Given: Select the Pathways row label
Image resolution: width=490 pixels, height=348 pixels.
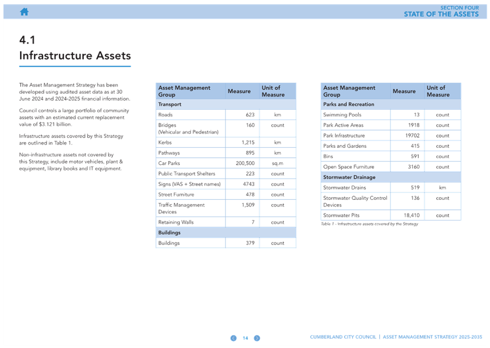Looking at the screenshot, I should coord(169,153).
